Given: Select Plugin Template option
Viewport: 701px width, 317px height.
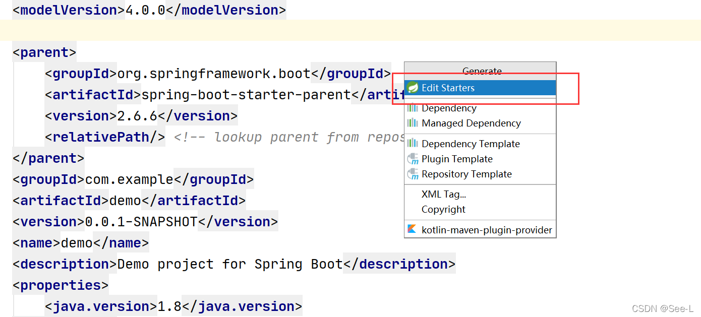Looking at the screenshot, I should pyautogui.click(x=480, y=159).
